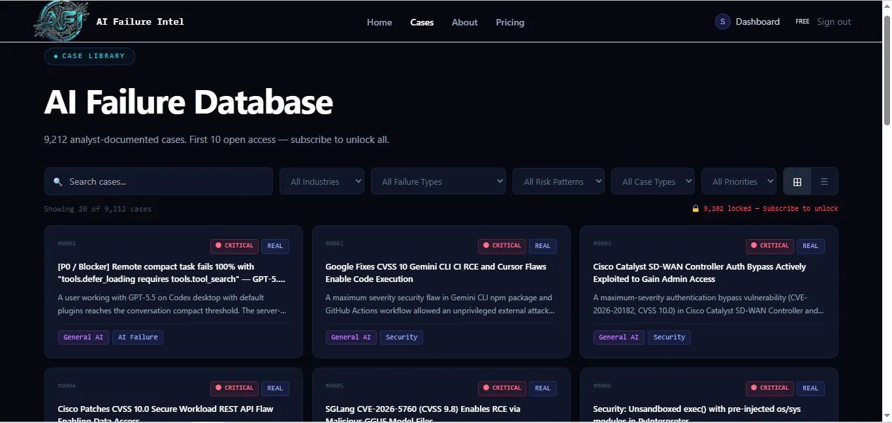The width and height of the screenshot is (892, 423).
Task: Click CRITICAL badge on case #0006
Action: 770,388
